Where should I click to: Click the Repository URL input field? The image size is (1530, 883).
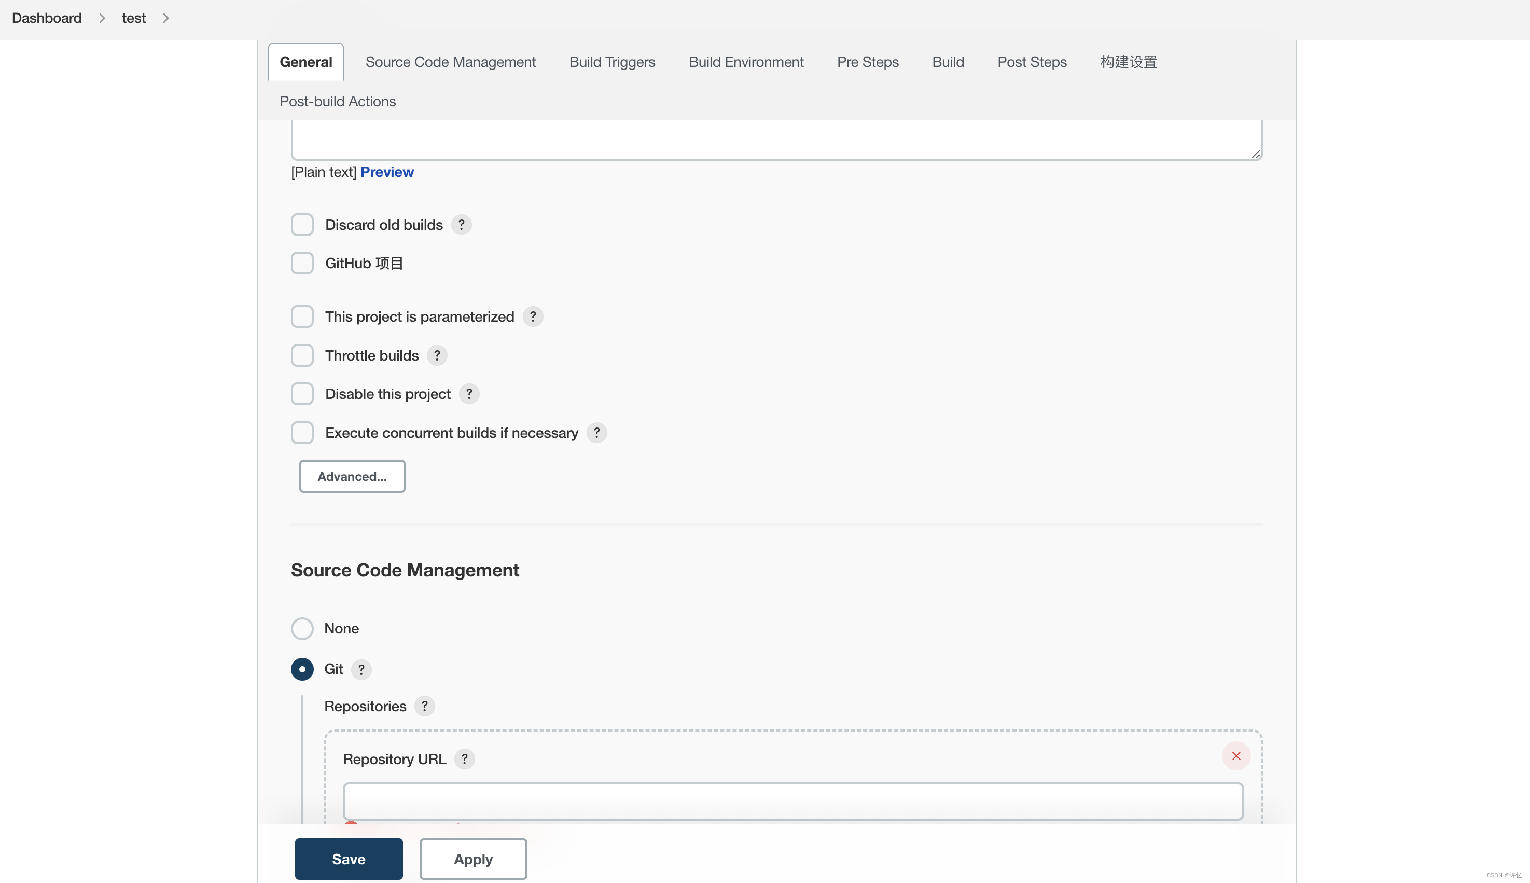[x=794, y=800]
